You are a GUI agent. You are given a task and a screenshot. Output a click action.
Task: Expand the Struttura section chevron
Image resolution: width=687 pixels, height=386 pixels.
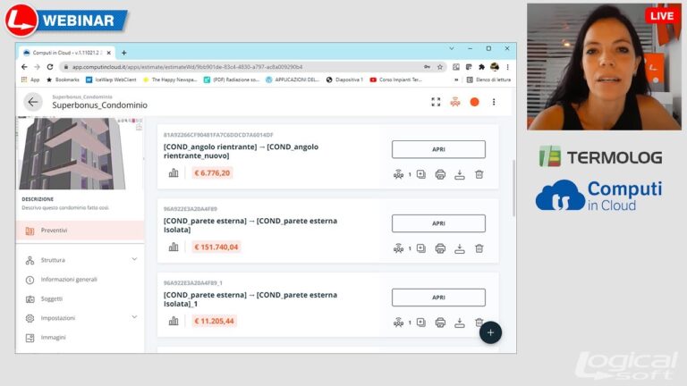click(134, 259)
